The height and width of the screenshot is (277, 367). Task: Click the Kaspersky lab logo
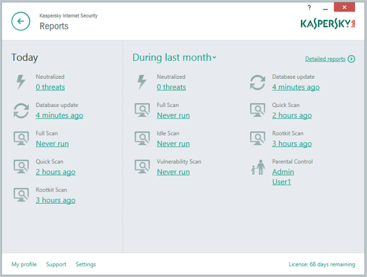(x=328, y=24)
